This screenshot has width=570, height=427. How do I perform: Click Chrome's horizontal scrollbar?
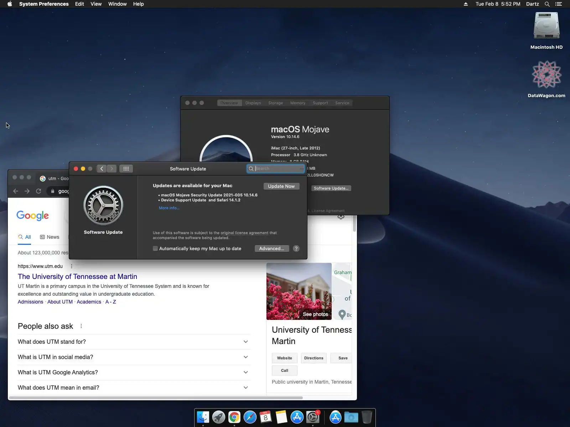156,397
